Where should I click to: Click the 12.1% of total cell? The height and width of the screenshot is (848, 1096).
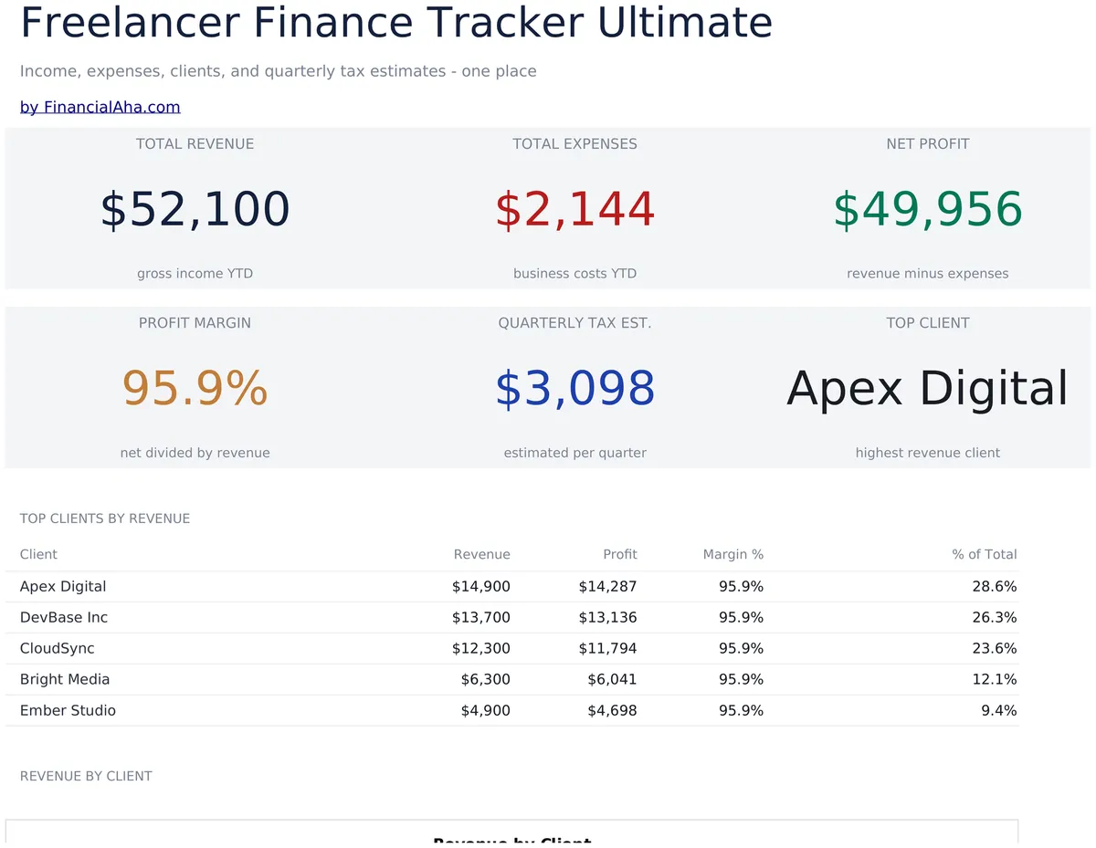click(995, 679)
